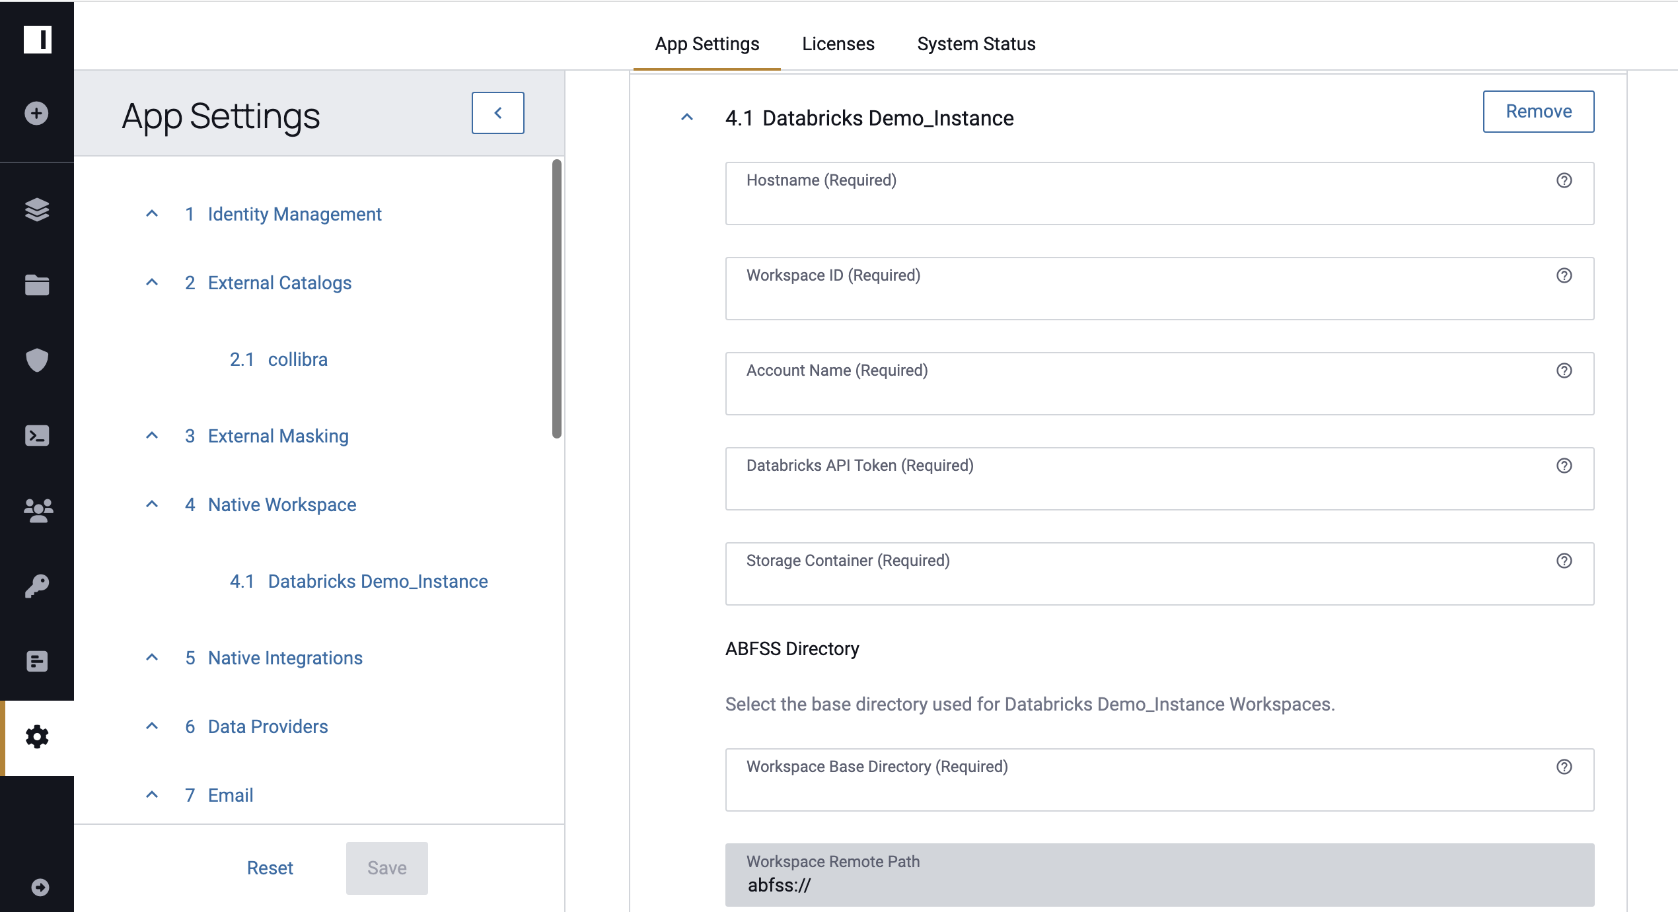Open the data sources layers icon
The image size is (1678, 912).
tap(37, 210)
